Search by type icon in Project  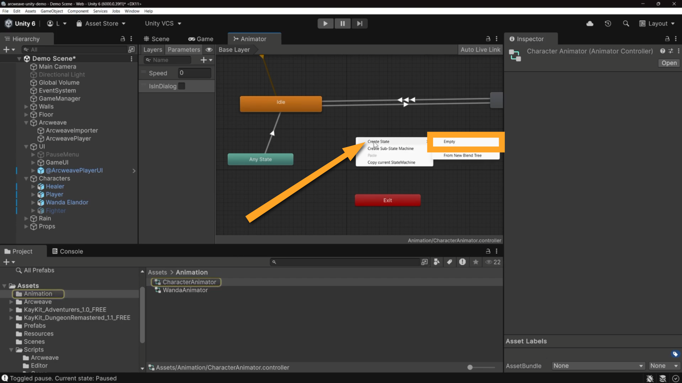click(x=437, y=262)
